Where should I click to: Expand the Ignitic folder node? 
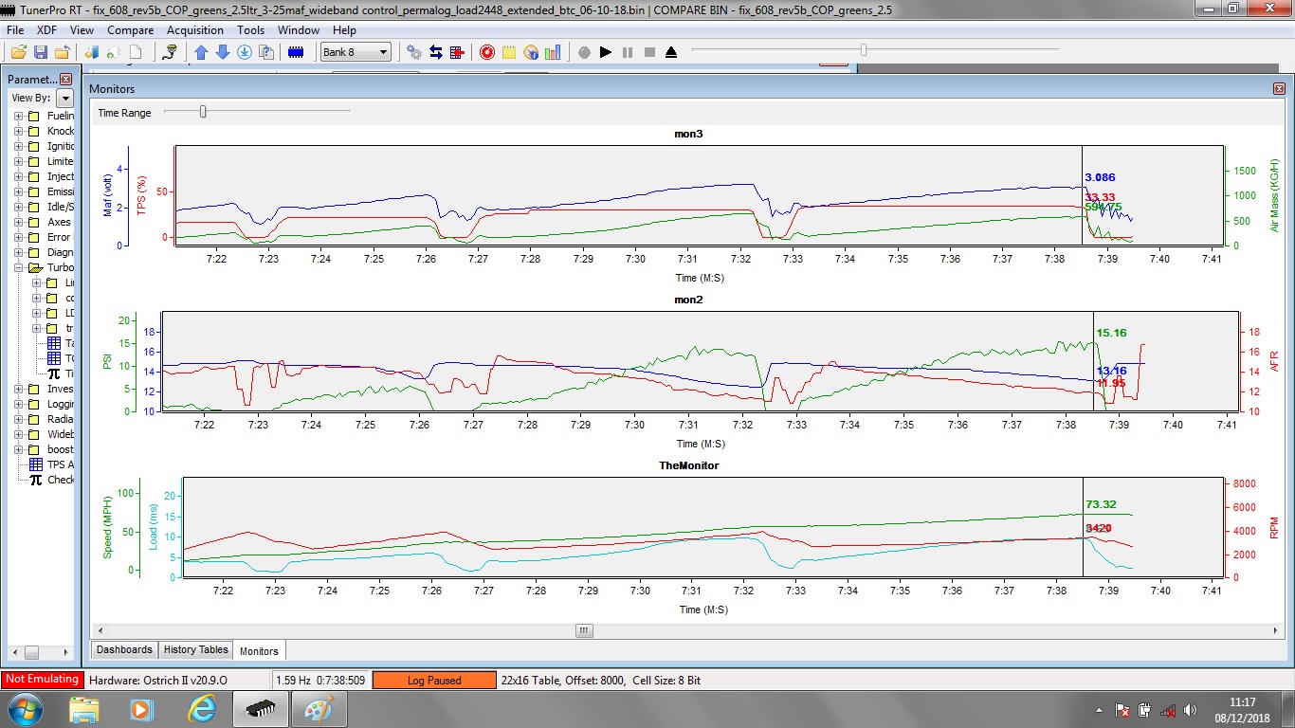18,146
